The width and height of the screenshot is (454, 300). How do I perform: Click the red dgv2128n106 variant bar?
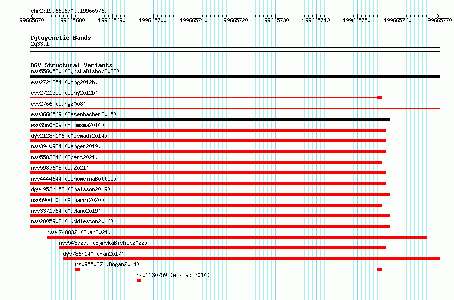pos(208,141)
